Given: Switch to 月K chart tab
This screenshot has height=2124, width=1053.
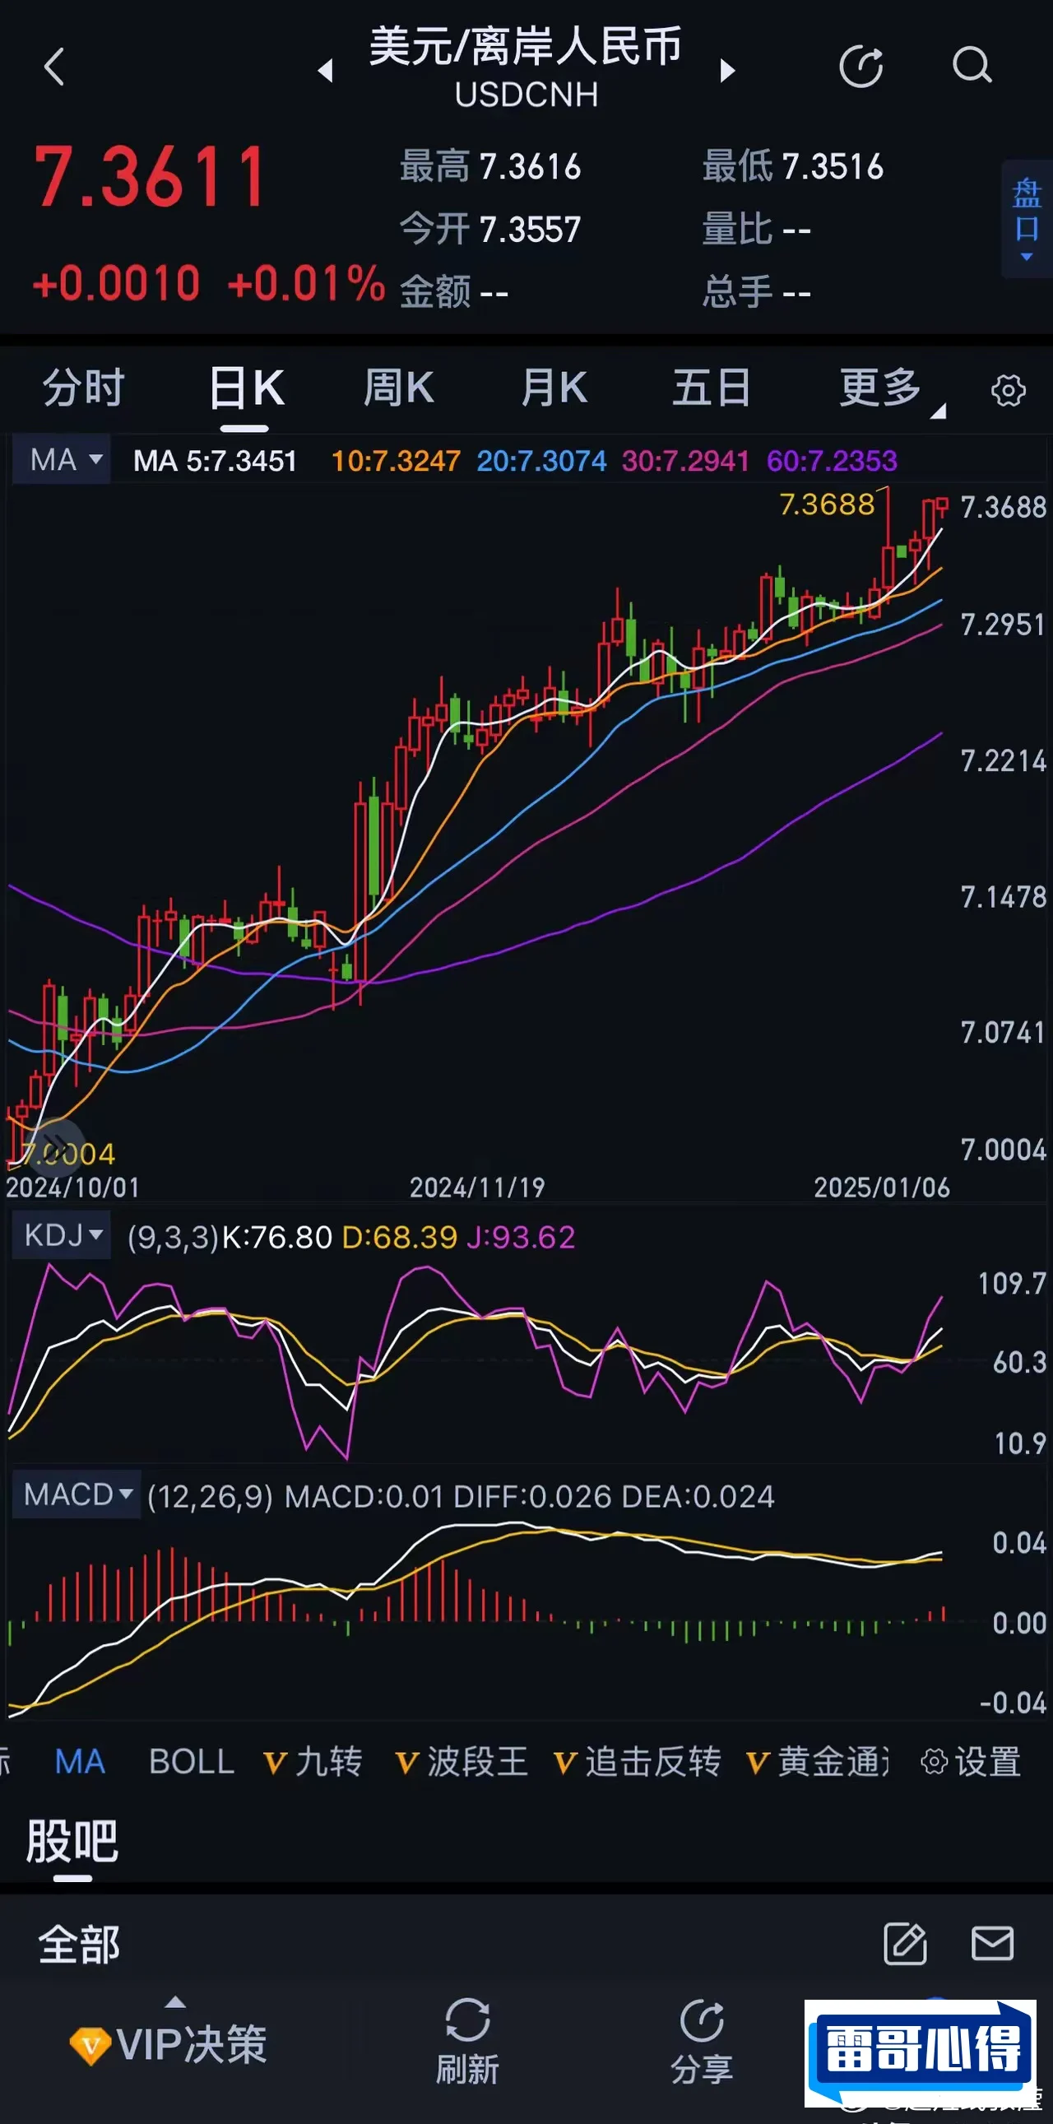Looking at the screenshot, I should pos(554,388).
